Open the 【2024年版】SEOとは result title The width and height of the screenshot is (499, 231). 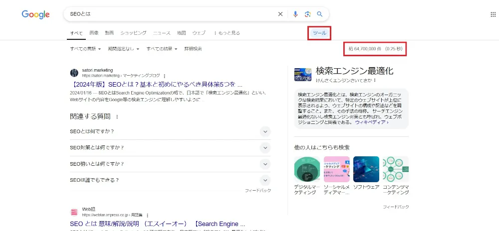click(x=156, y=85)
